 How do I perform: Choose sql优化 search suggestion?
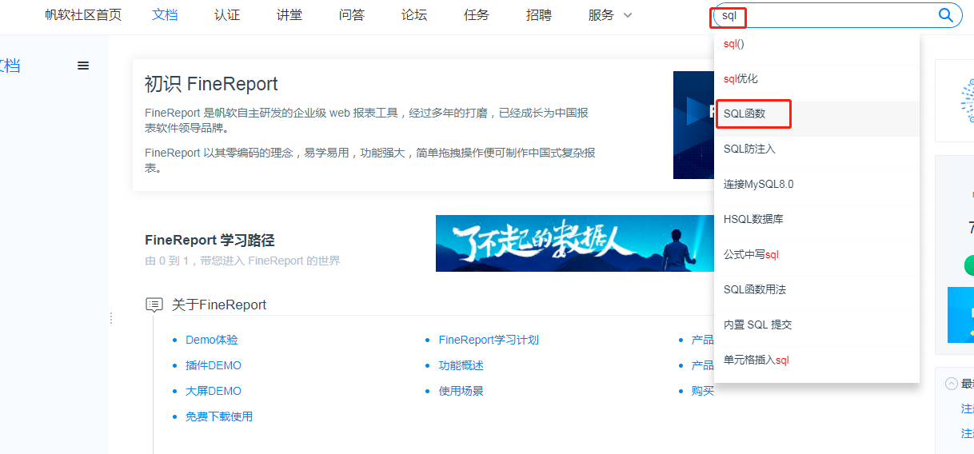[x=816, y=78]
